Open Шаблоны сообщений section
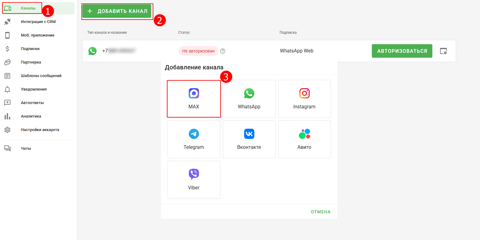This screenshot has width=480, height=240. (41, 76)
